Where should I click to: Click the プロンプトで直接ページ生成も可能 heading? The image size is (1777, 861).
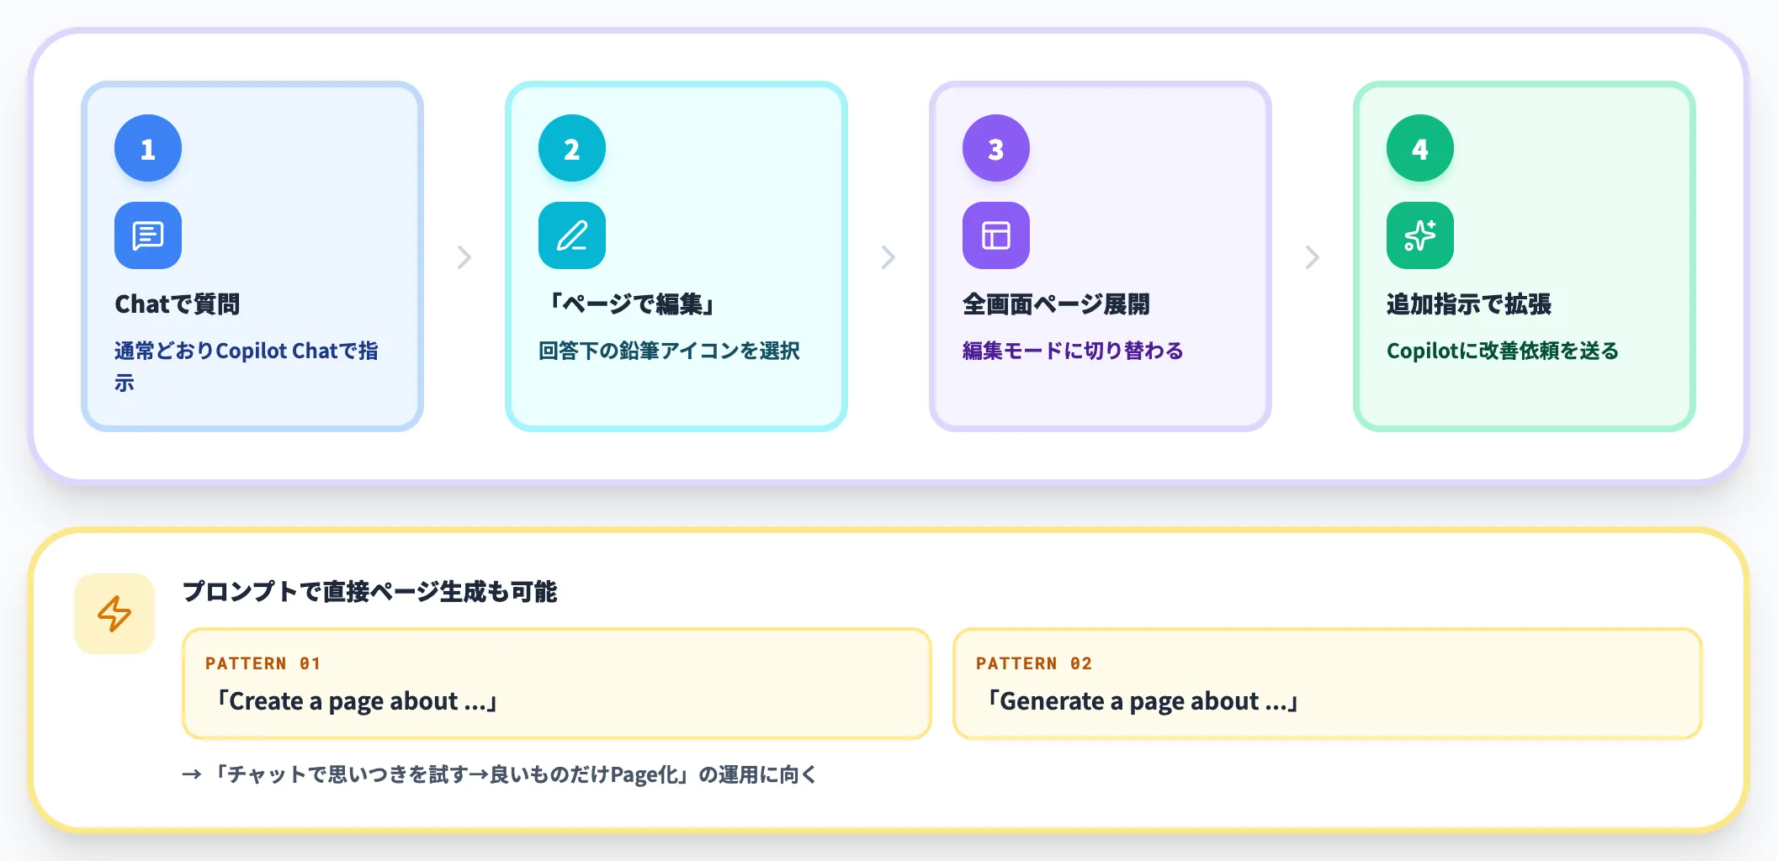pyautogui.click(x=370, y=592)
